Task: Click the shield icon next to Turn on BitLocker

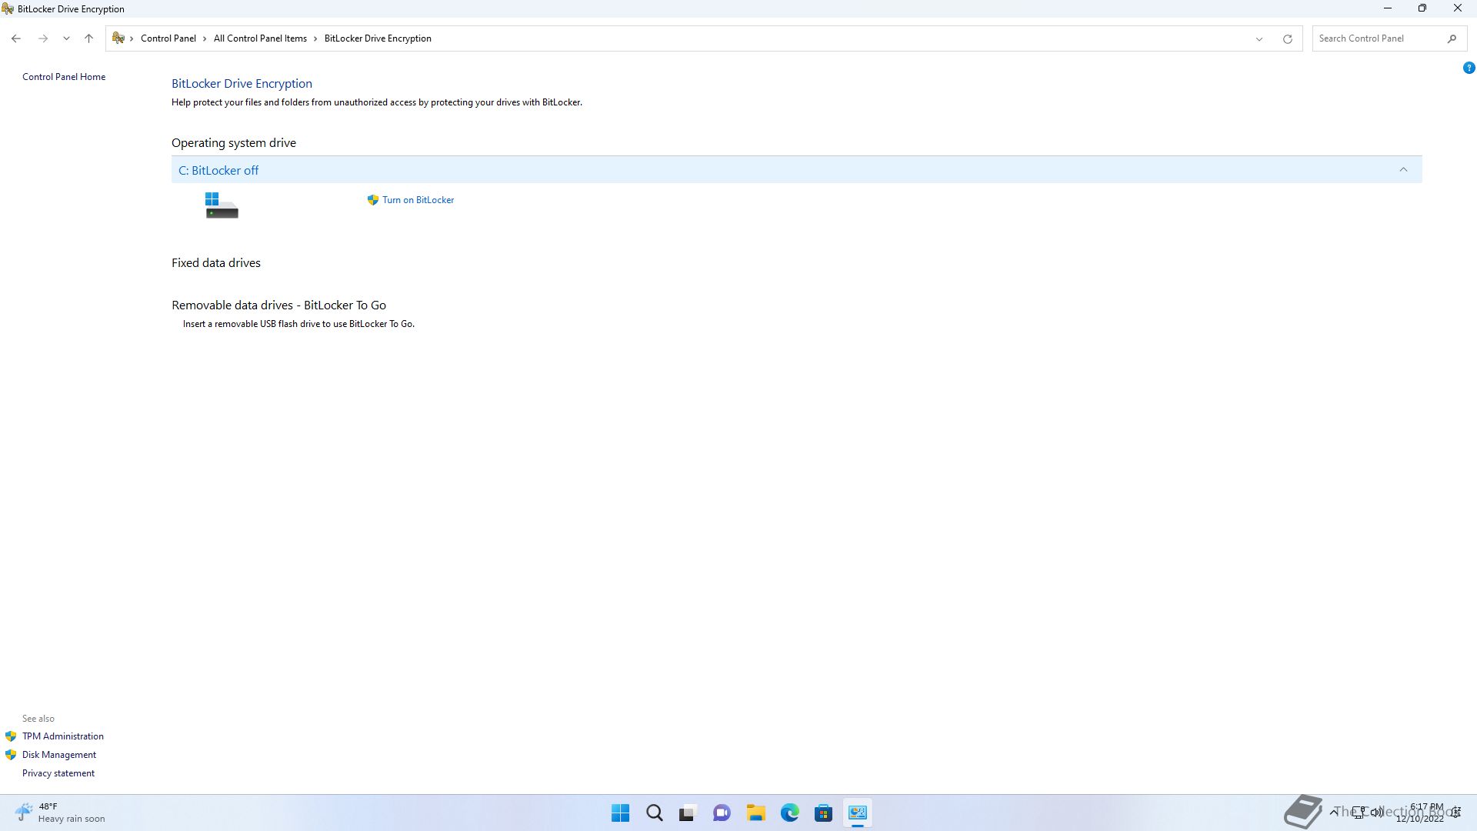Action: click(373, 200)
